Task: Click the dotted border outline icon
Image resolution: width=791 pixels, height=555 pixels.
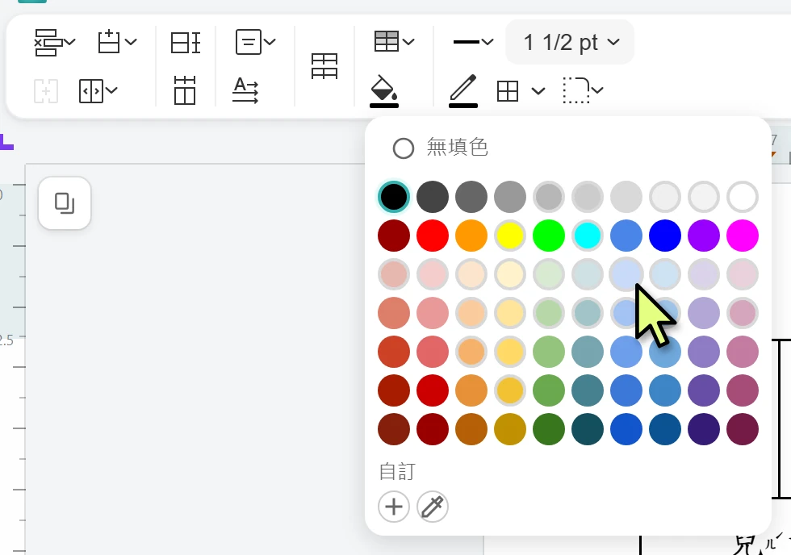Action: point(576,90)
